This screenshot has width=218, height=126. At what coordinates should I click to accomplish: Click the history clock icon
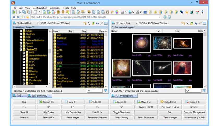coord(23,17)
